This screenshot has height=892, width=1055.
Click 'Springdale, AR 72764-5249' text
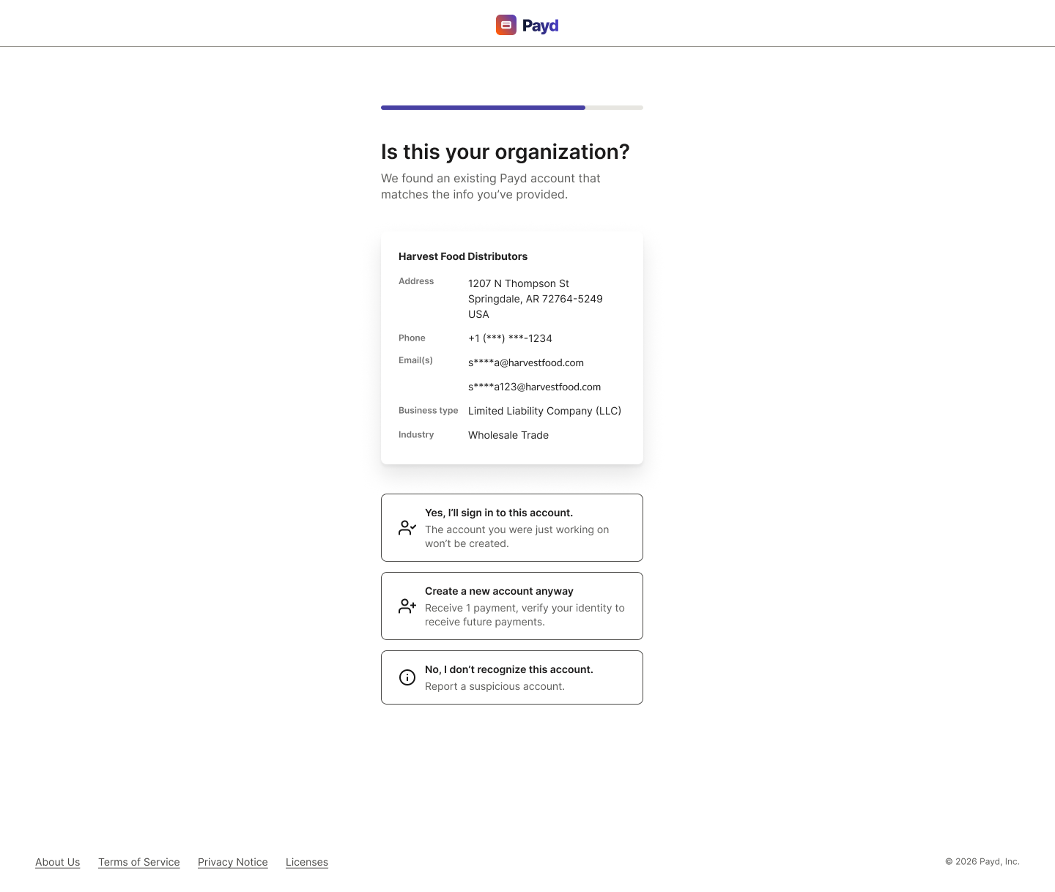536,299
